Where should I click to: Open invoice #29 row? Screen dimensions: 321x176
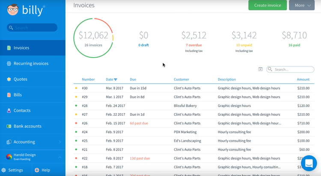[193, 97]
